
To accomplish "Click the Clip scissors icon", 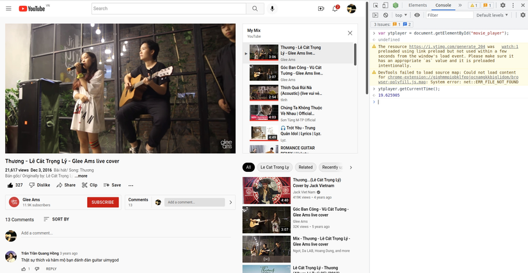I will pos(84,185).
